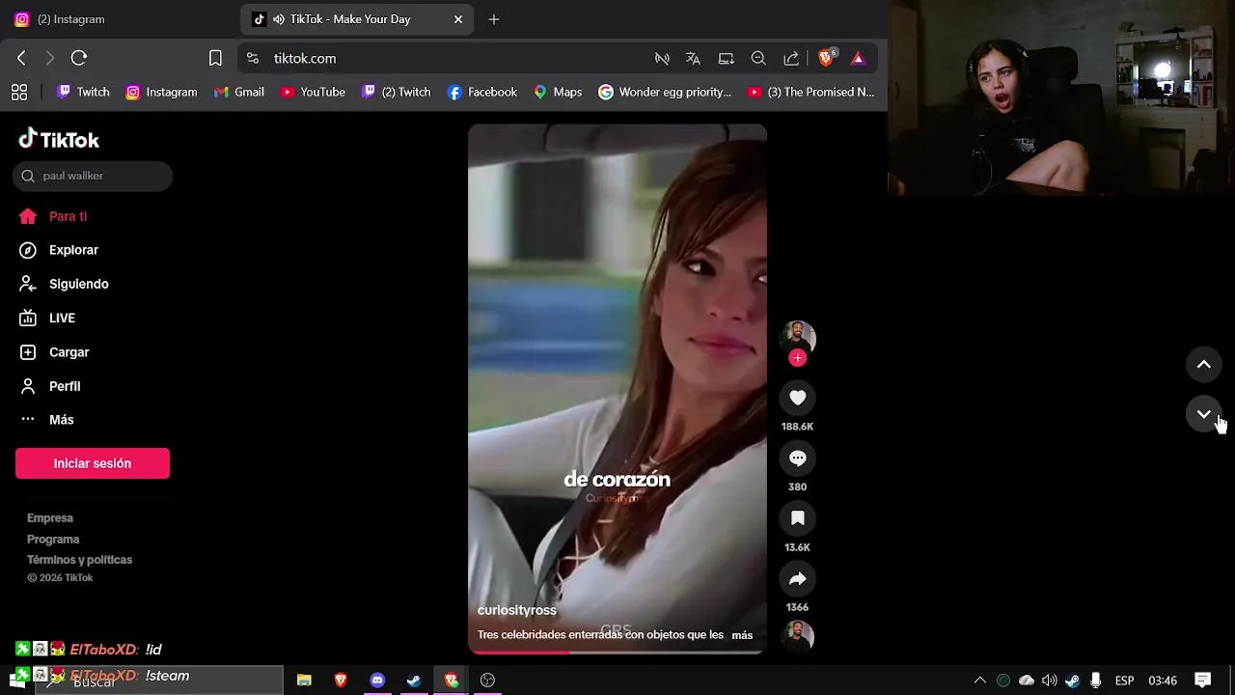Screen dimensions: 1235x695
Task: Open the 03:46 taskbar clock
Action: click(1163, 681)
